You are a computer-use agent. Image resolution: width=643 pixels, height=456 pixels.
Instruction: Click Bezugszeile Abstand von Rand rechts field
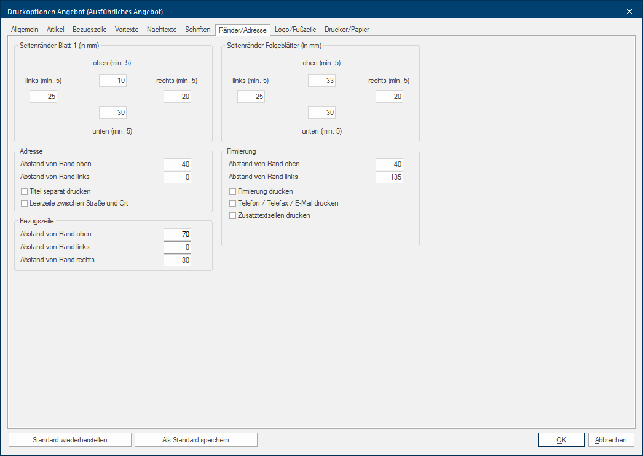[x=177, y=260]
